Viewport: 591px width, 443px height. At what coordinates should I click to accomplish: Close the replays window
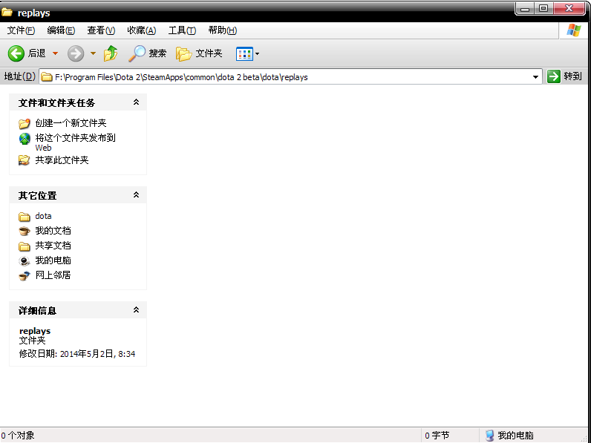(x=569, y=8)
